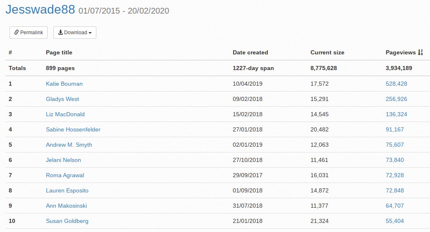Viewport: 430px width, 232px height.
Task: Open pageviews 256,926 for Gladys West
Action: [x=396, y=99]
